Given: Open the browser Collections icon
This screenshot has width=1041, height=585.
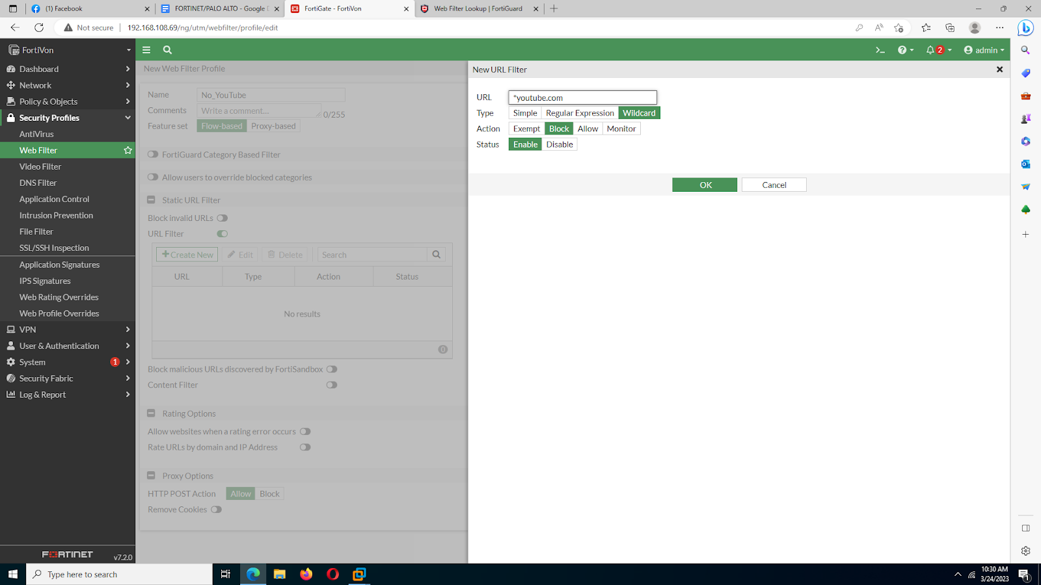Looking at the screenshot, I should (x=950, y=27).
